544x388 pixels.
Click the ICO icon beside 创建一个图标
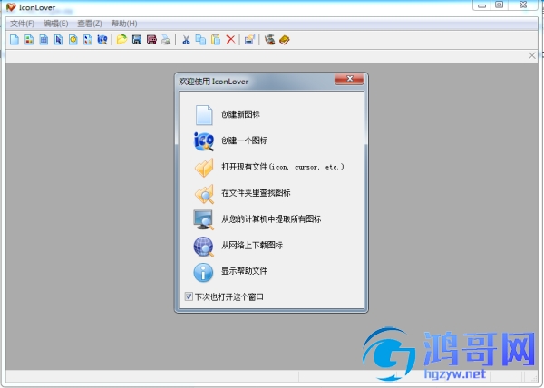pos(204,141)
